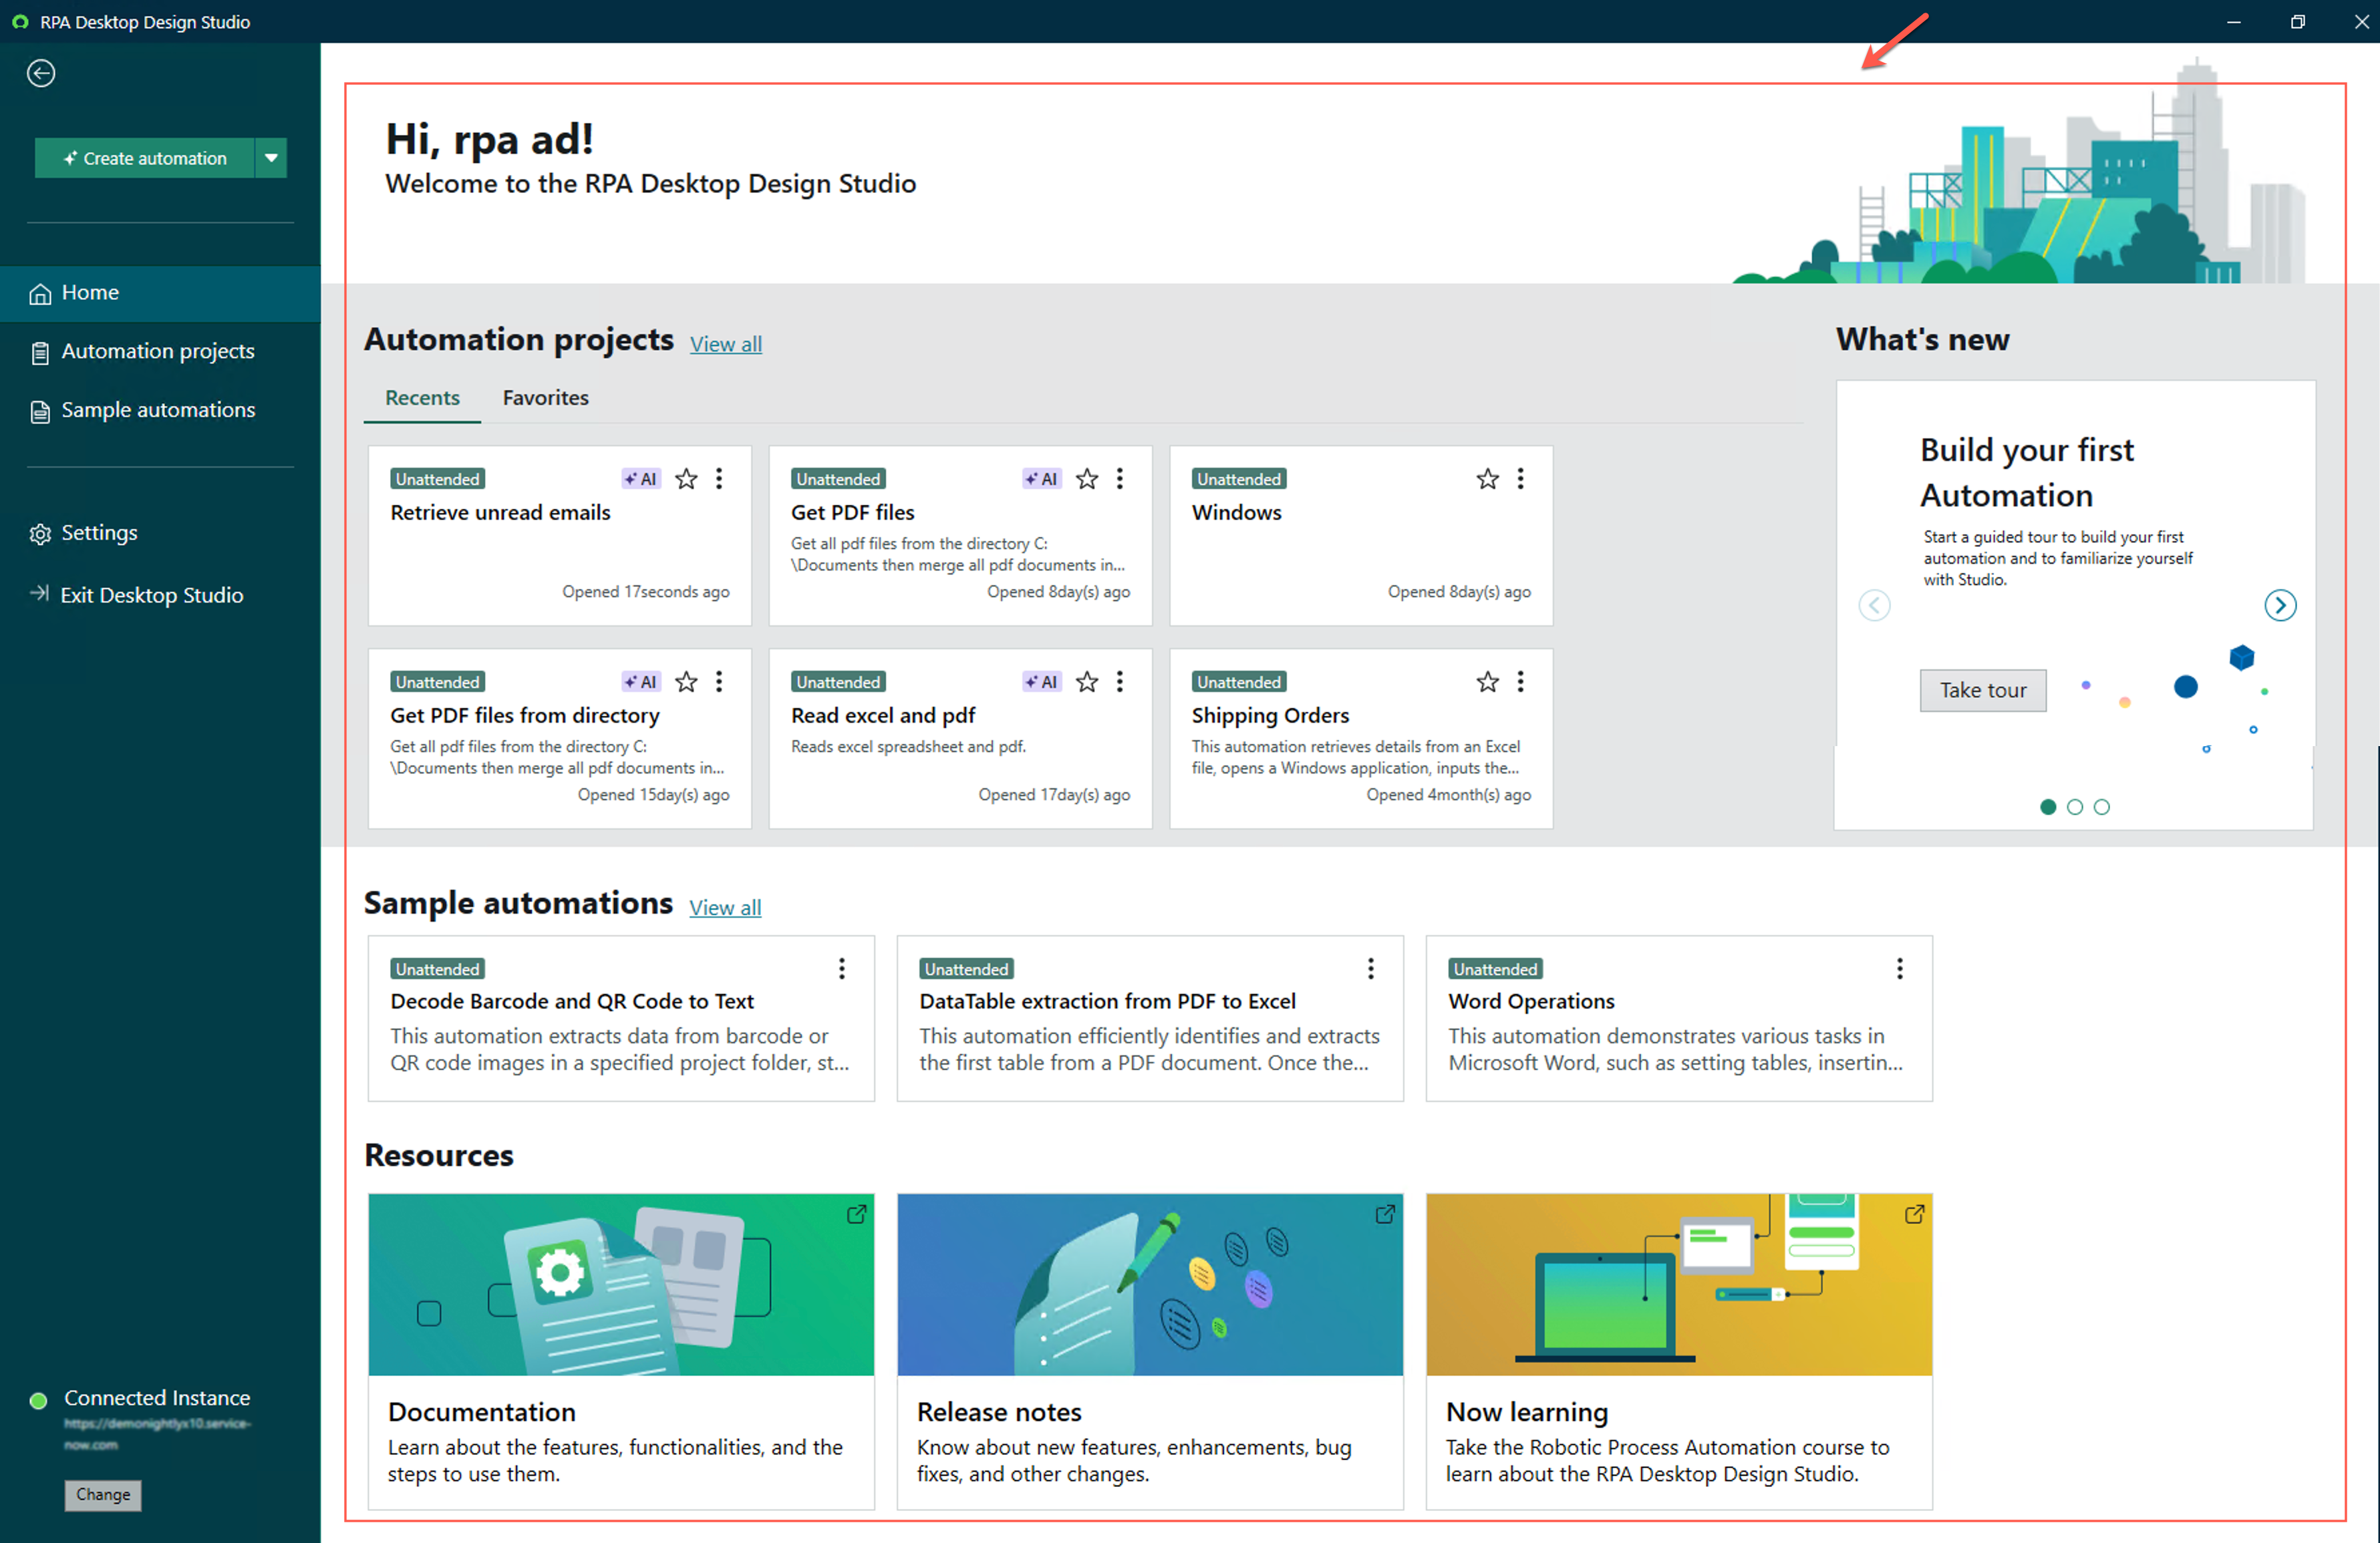
Task: Open more options for Decode Barcode and QR Code
Action: 842,969
